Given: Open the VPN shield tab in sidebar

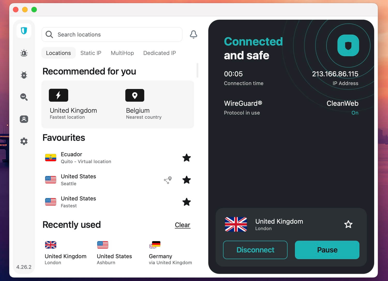Looking at the screenshot, I should [x=24, y=31].
